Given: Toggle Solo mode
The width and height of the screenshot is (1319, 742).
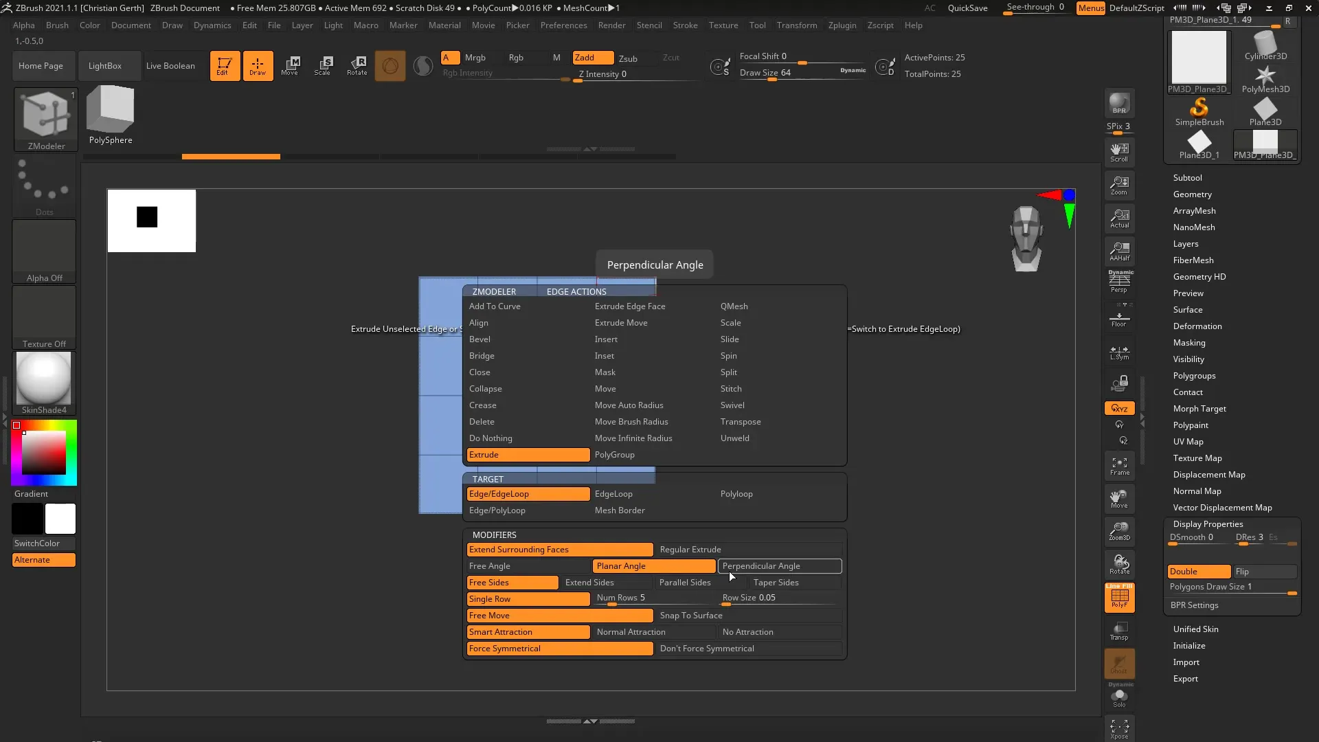Looking at the screenshot, I should coord(1119,698).
